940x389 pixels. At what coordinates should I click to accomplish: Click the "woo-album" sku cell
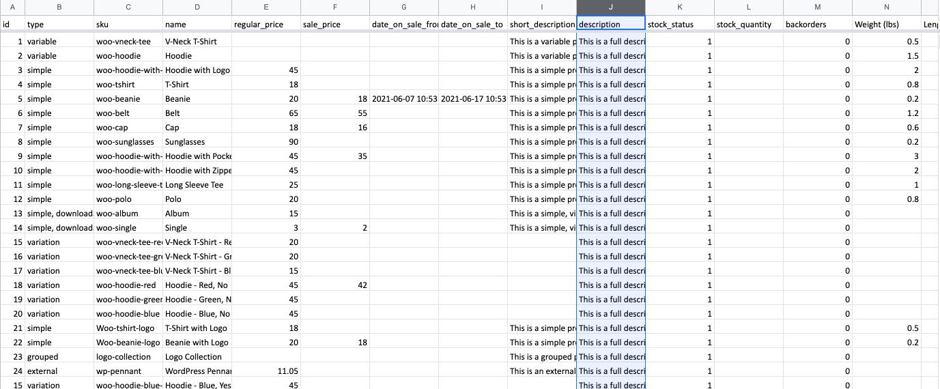(x=128, y=214)
